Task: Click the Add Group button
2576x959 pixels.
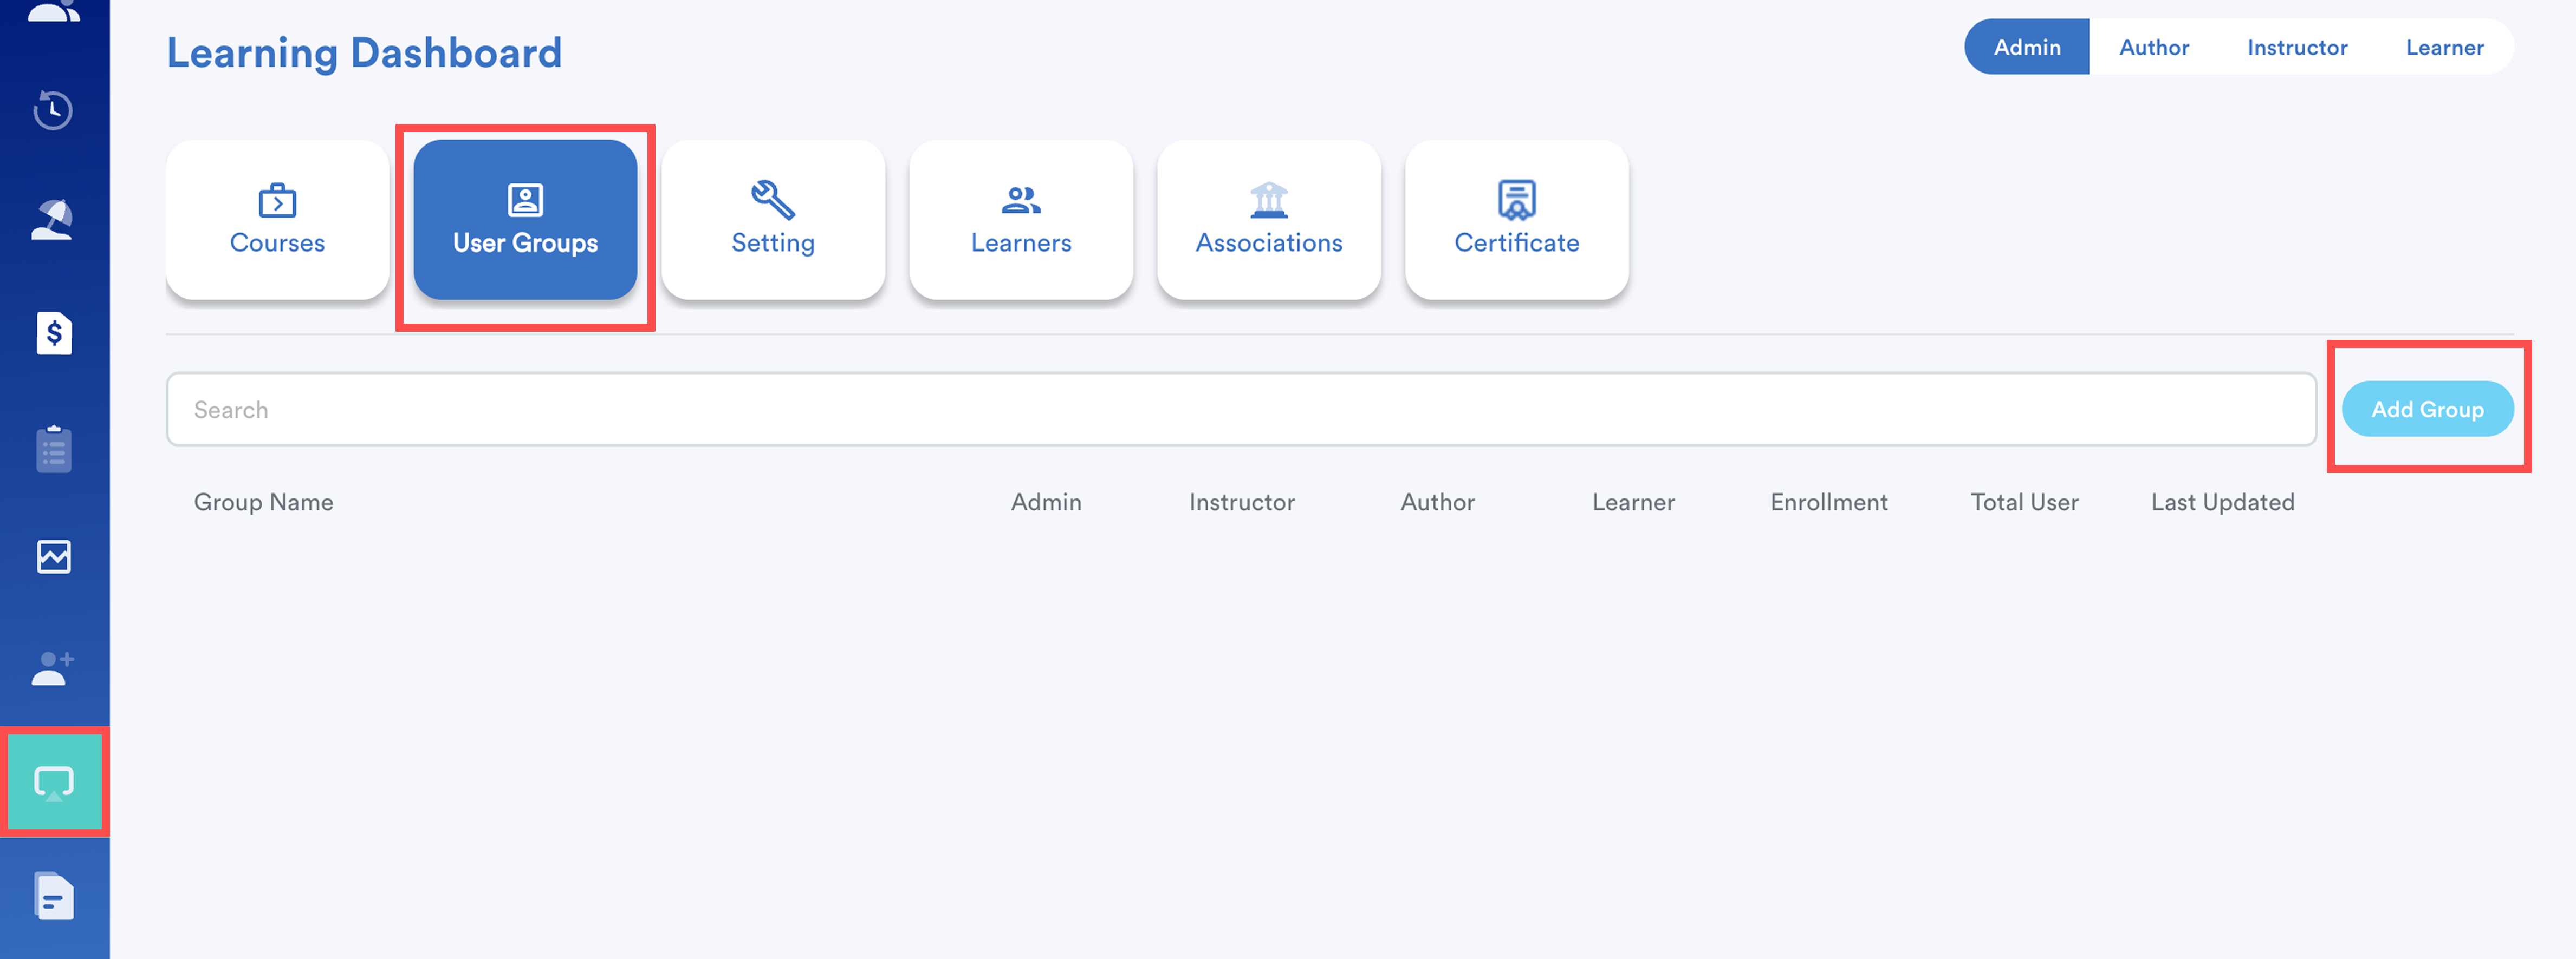Action: coord(2426,409)
